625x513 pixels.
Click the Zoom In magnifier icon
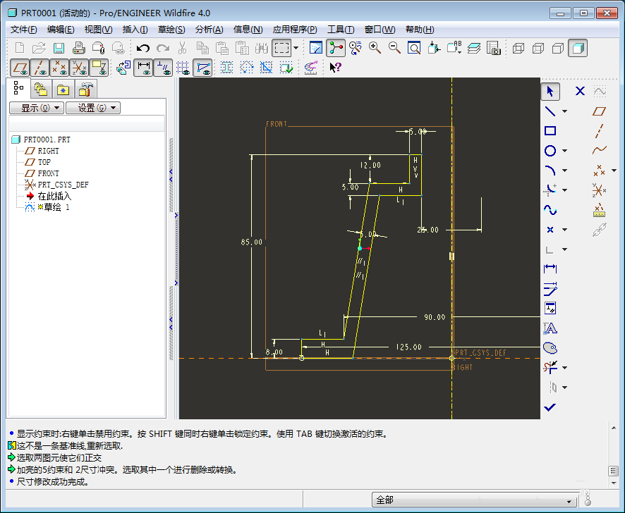375,48
